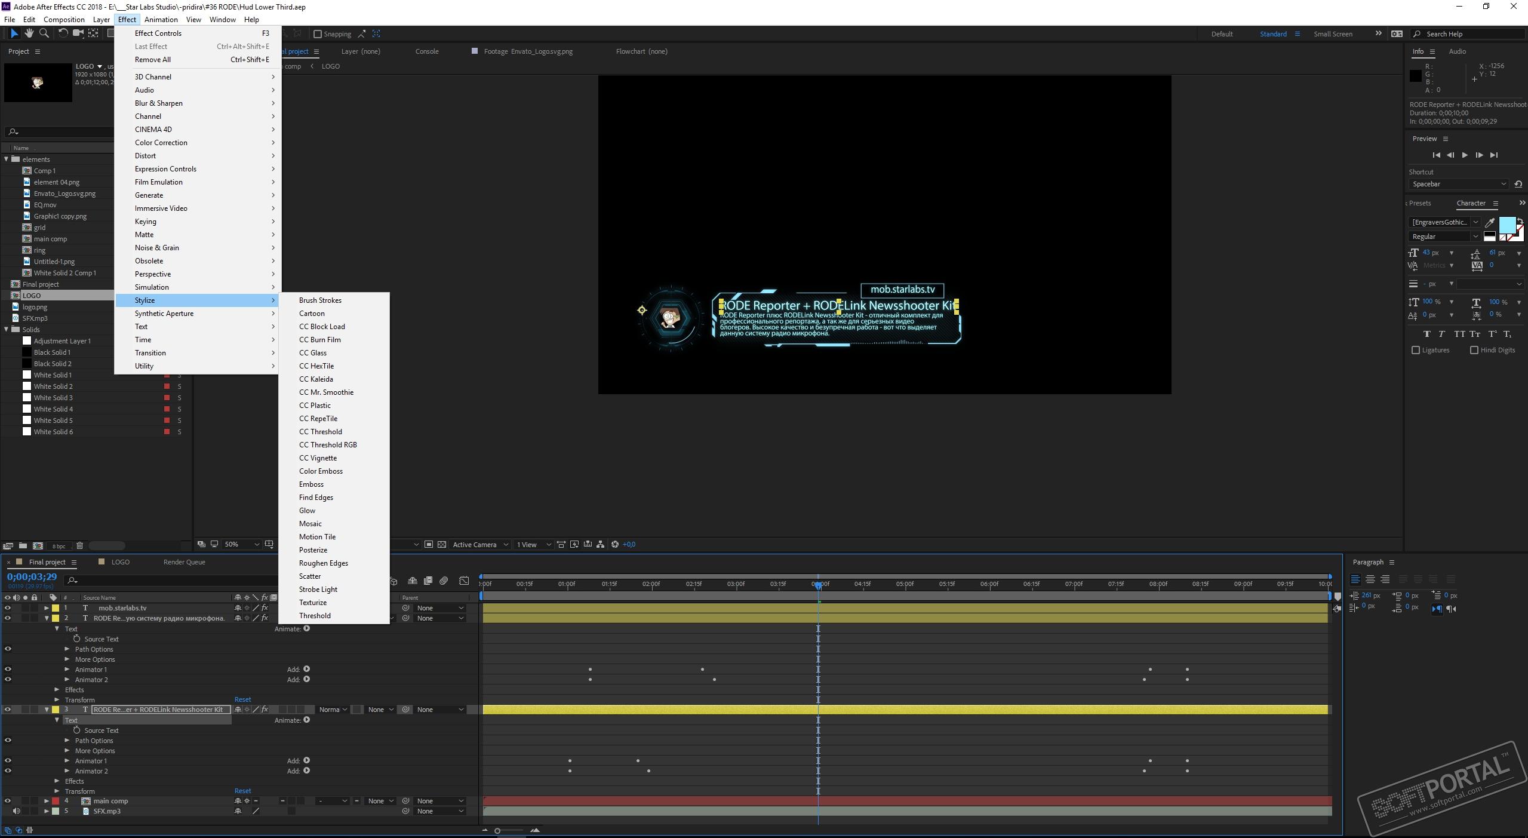This screenshot has width=1528, height=838.
Task: Select the Rotation tool
Action: pyautogui.click(x=62, y=33)
